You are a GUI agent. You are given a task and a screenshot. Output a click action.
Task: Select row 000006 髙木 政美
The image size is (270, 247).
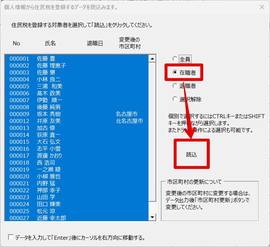77,93
